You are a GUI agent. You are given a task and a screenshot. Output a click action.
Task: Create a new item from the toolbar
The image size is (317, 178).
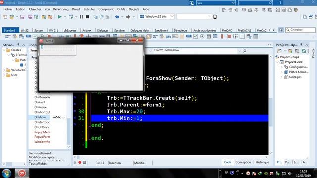(x=5, y=17)
